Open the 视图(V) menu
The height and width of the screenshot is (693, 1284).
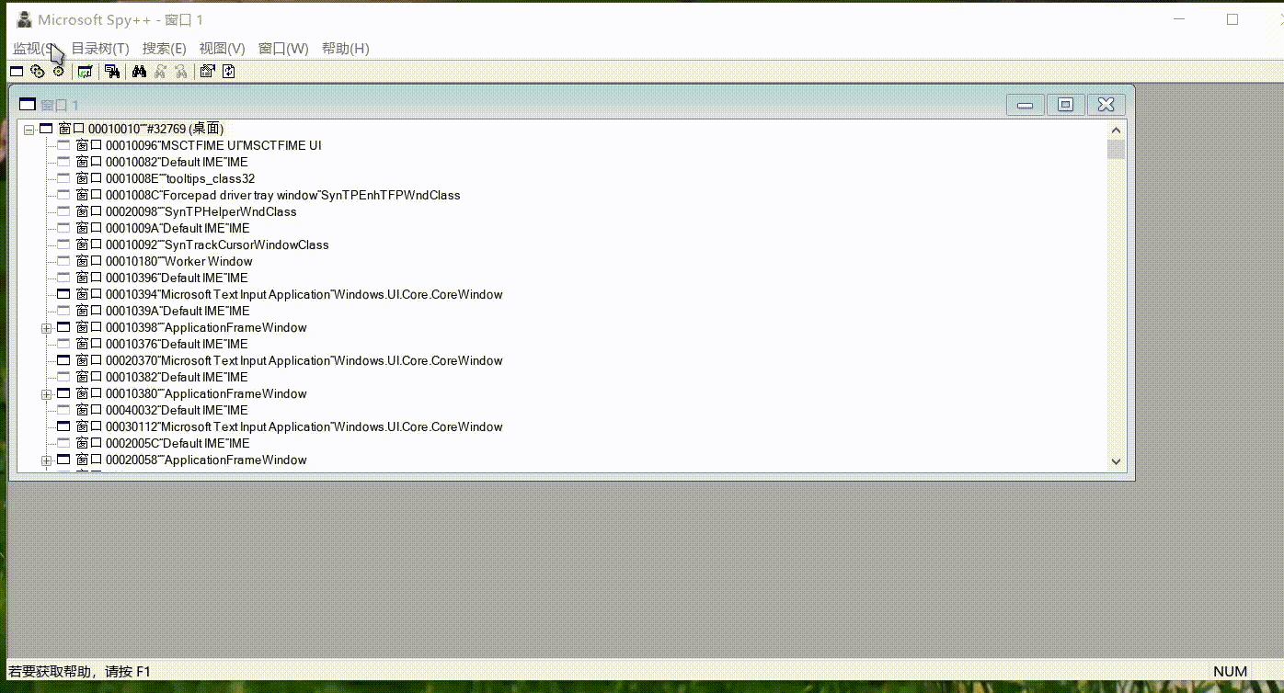[x=222, y=48]
